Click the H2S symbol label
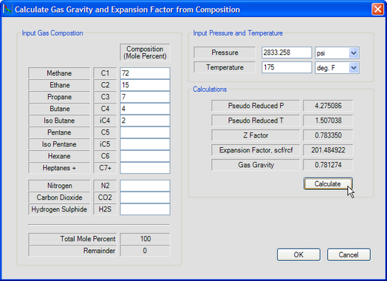Image resolution: width=387 pixels, height=281 pixels. pos(105,209)
